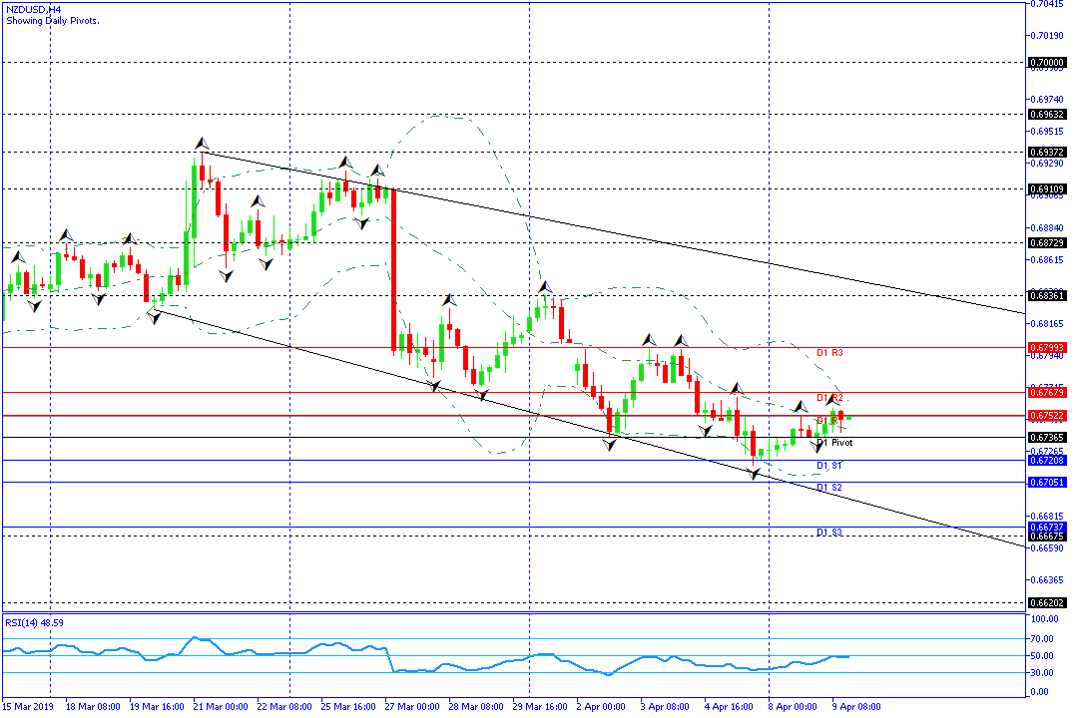The height and width of the screenshot is (718, 1078).
Task: Click the RSI 30.00 scale value
Action: pyautogui.click(x=1043, y=673)
